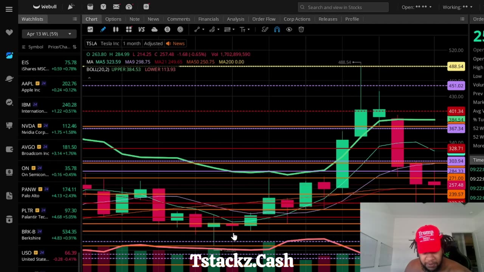The image size is (484, 272).
Task: Open the Financials tab
Action: point(208,19)
